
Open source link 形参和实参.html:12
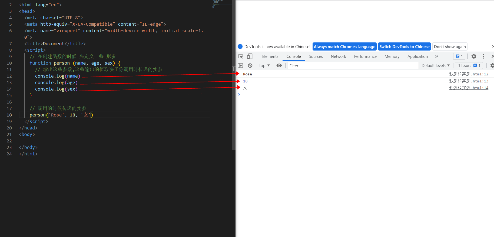pyautogui.click(x=468, y=74)
